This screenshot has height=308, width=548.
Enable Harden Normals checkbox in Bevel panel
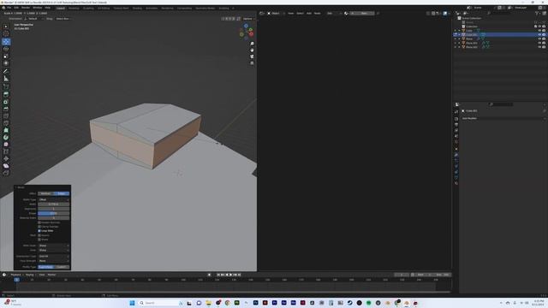[39, 222]
